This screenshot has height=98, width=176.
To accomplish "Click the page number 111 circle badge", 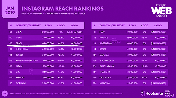I will click(x=5, y=93).
